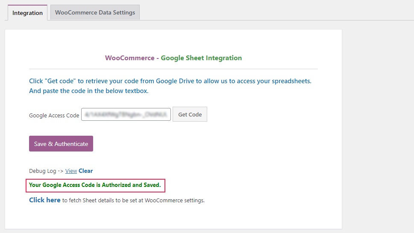Image resolution: width=414 pixels, height=233 pixels.
Task: Open the WooCommerce Data Settings tab
Action: coord(95,12)
